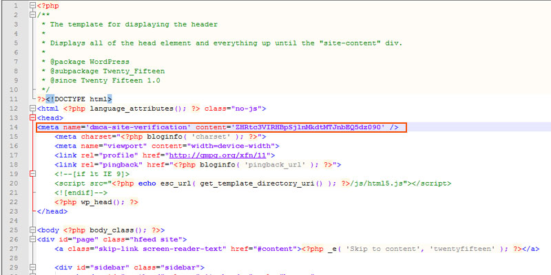The height and width of the screenshot is (275, 551).
Task: Collapse the div id="page" fold marker
Action: pyautogui.click(x=32, y=239)
